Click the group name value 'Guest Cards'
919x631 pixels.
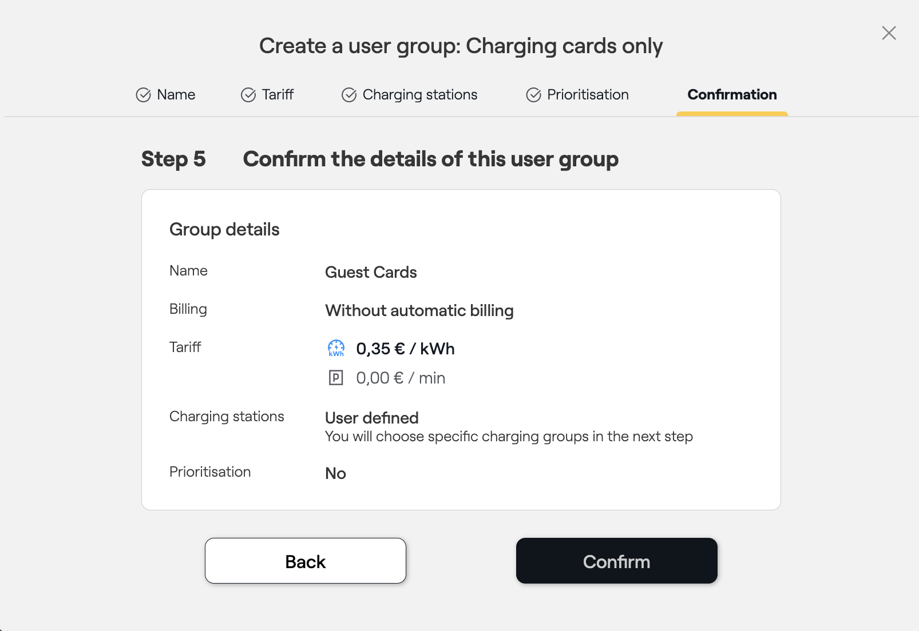371,272
